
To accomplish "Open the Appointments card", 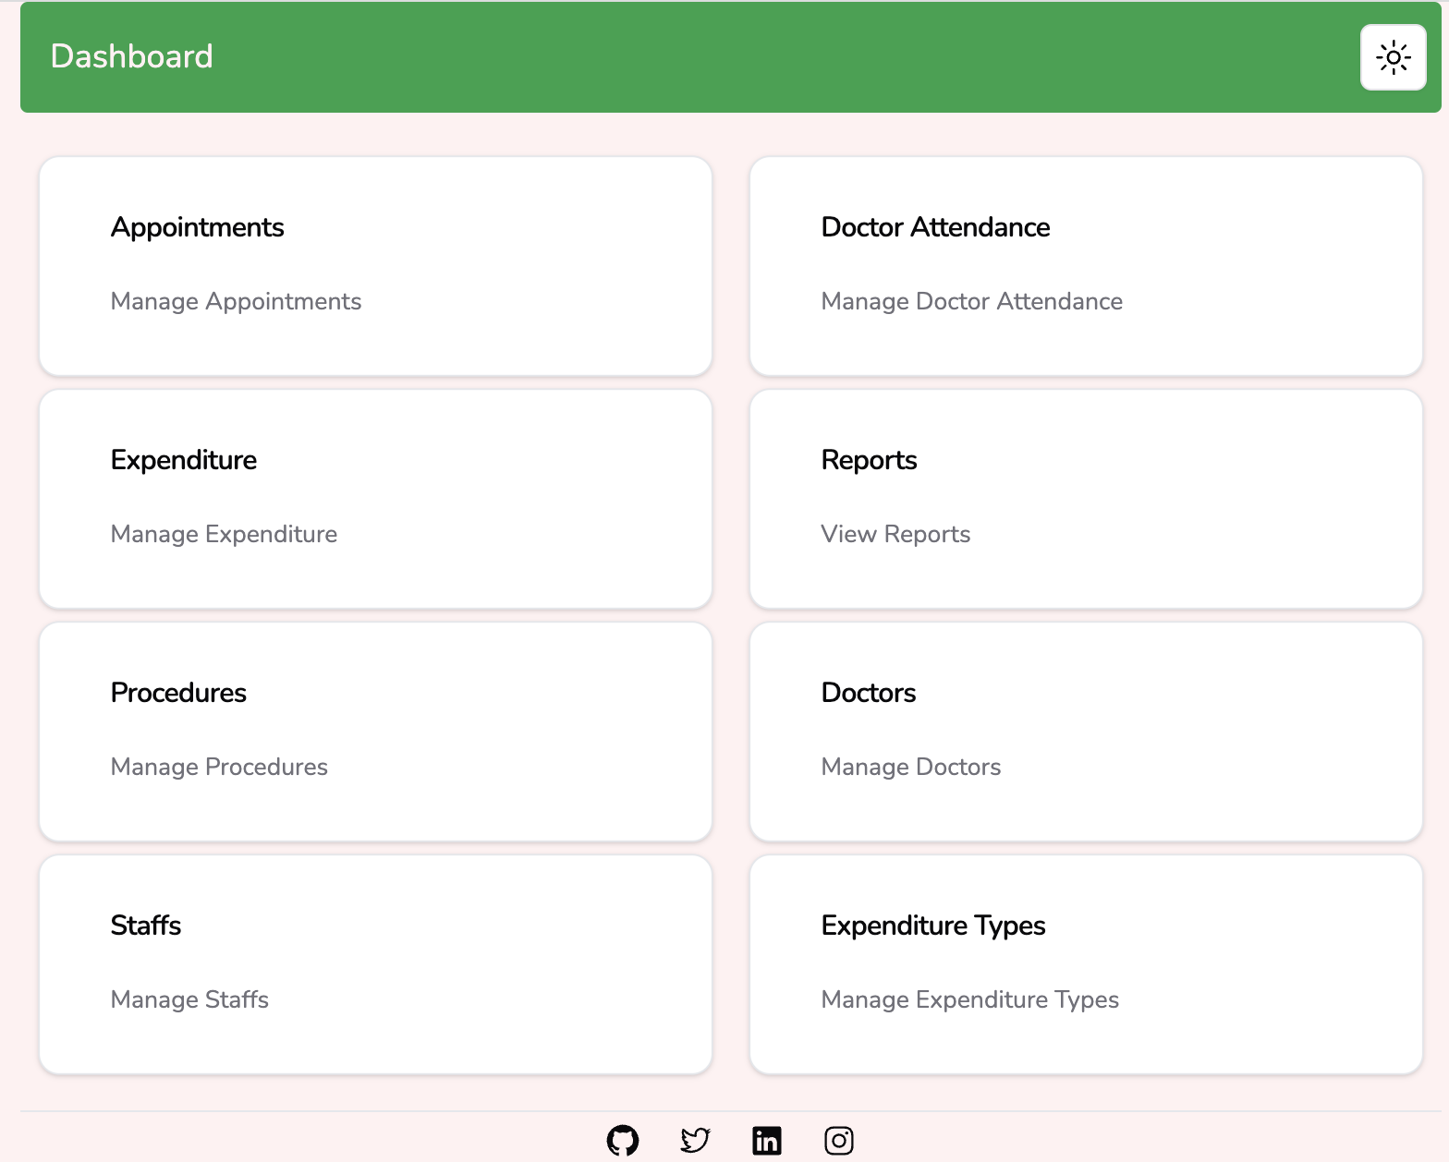I will (375, 266).
